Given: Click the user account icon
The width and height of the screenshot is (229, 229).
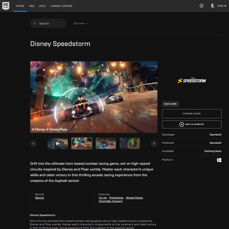Looking at the screenshot, I should [212, 6].
